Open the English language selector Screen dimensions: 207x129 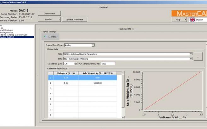[198, 20]
